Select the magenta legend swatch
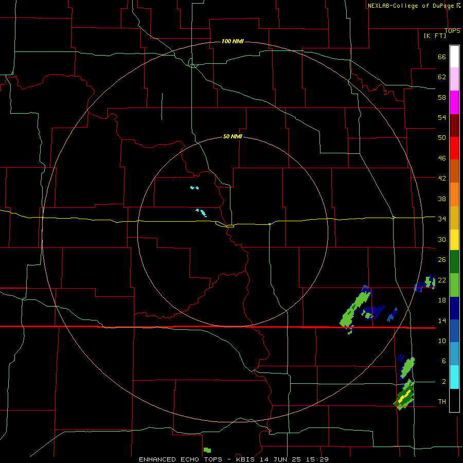The width and height of the screenshot is (463, 463). (454, 102)
